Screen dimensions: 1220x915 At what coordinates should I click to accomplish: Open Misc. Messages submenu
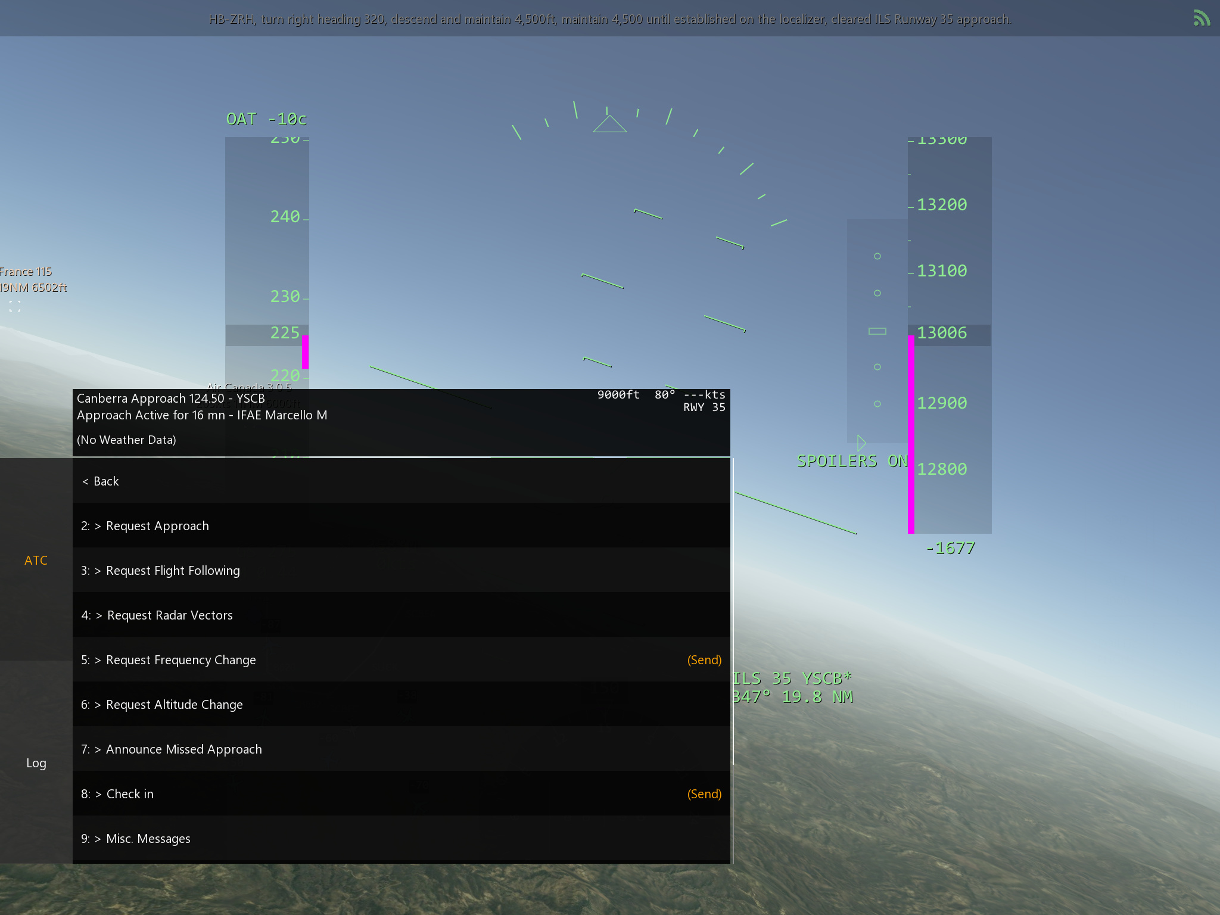pos(148,839)
